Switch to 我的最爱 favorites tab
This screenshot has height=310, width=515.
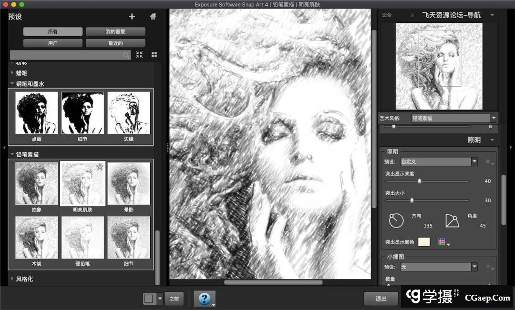point(115,31)
